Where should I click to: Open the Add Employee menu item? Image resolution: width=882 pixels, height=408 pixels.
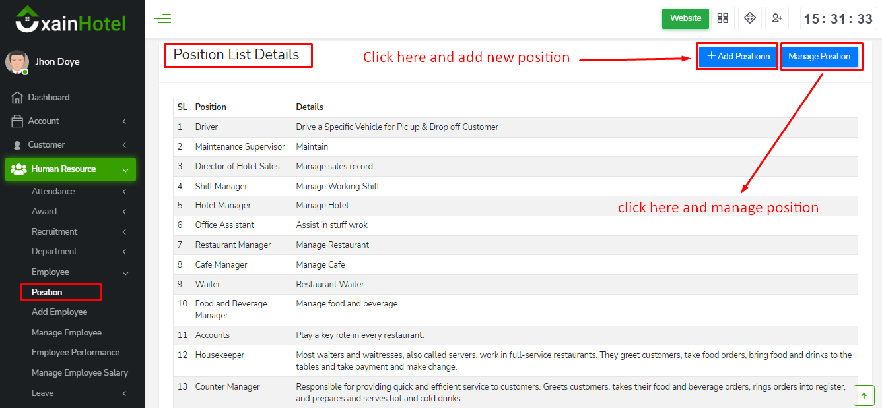(x=59, y=312)
